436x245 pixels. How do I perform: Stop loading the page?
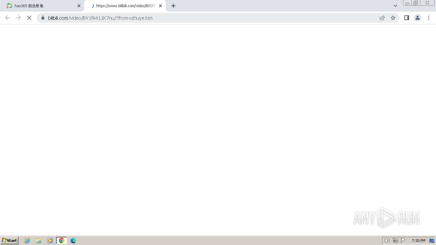pos(29,18)
